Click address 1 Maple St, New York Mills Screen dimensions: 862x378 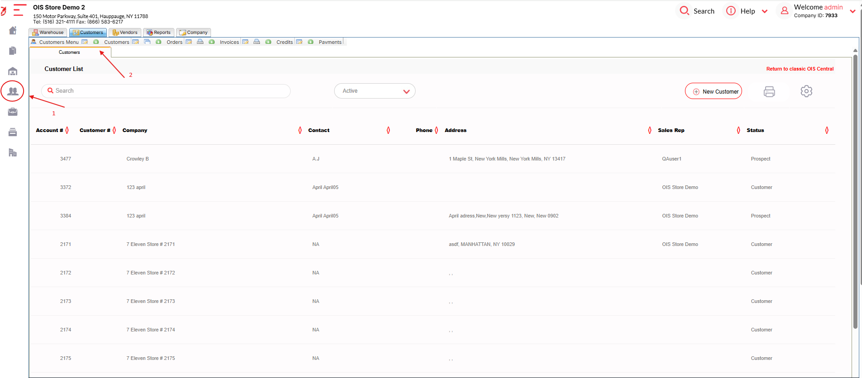click(x=507, y=159)
